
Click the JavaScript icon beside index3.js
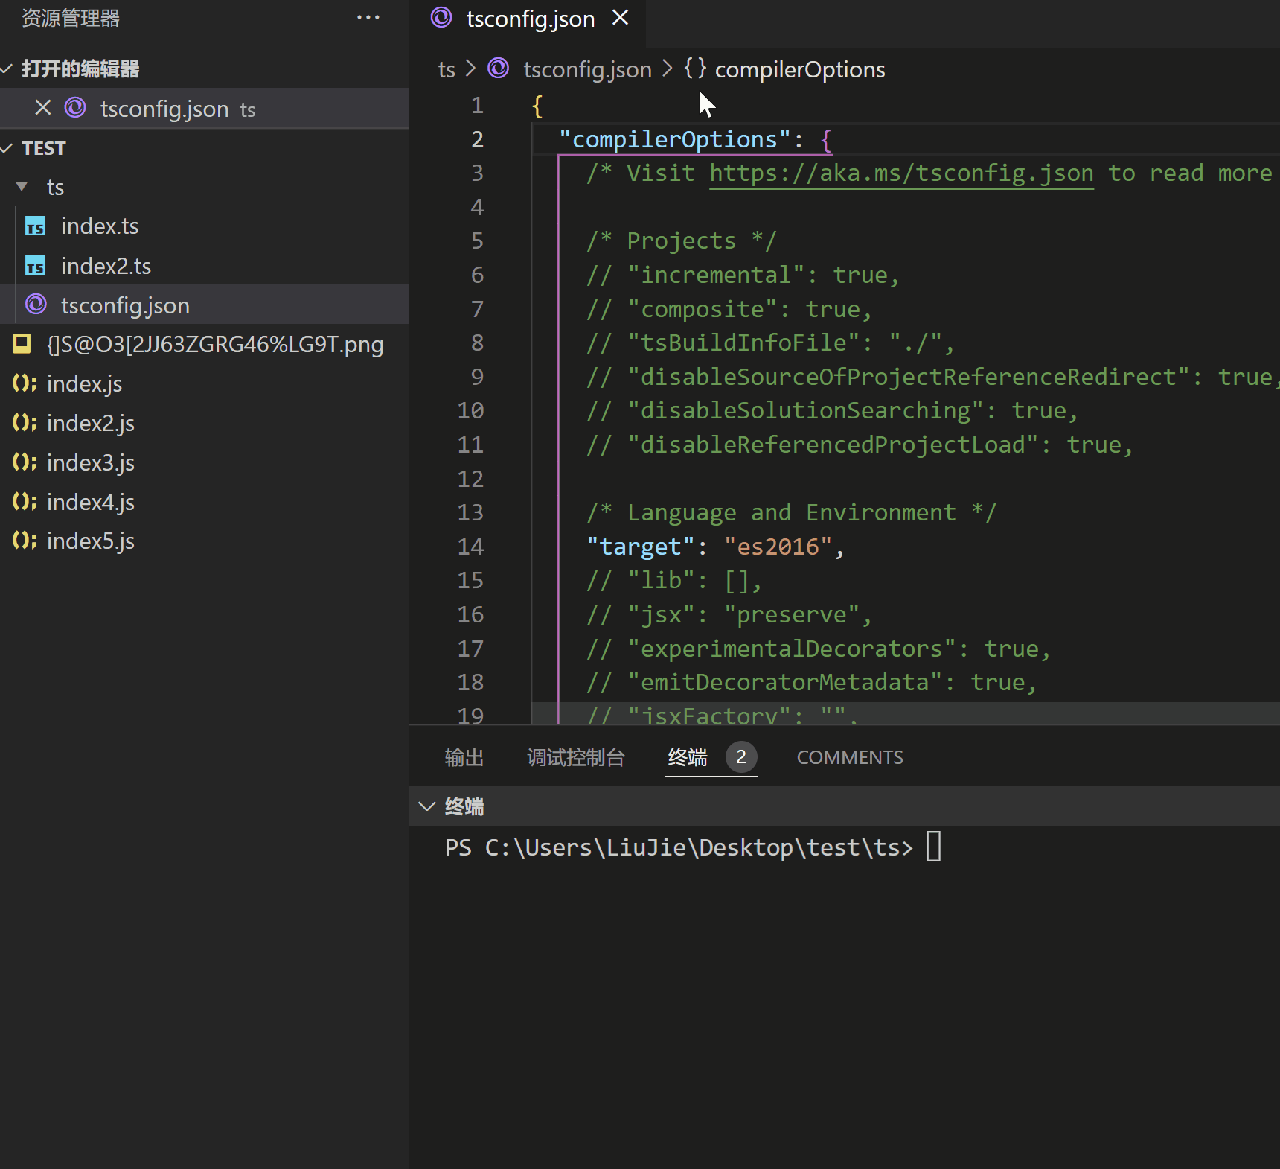24,462
